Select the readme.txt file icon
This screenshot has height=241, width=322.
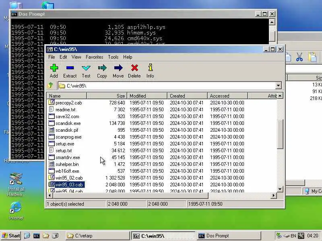52,109
